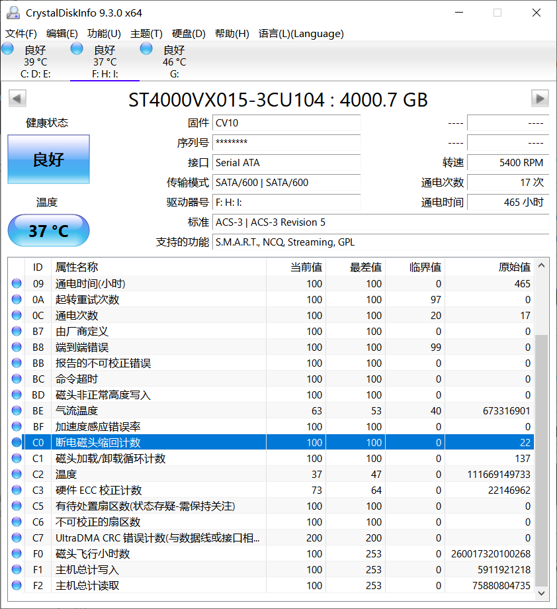This screenshot has height=609, width=557.
Task: Go to previous disk with left arrow
Action: pos(17,98)
